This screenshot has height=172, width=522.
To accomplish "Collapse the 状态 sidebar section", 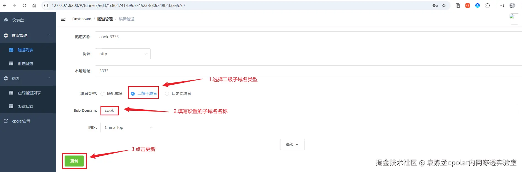I will pyautogui.click(x=28, y=78).
